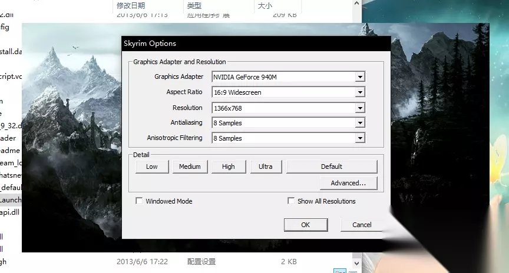Screen dimensions: 509x273
Task: Expand the Antialiasing dropdown arrow
Action: [x=360, y=123]
